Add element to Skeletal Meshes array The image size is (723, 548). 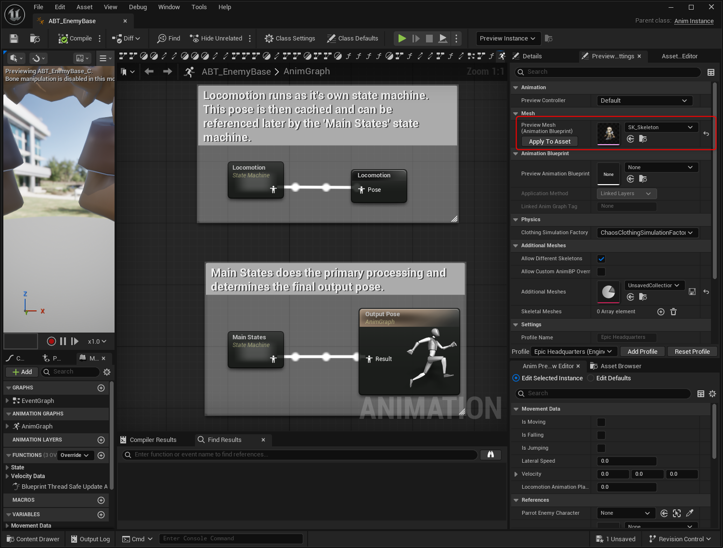point(661,312)
